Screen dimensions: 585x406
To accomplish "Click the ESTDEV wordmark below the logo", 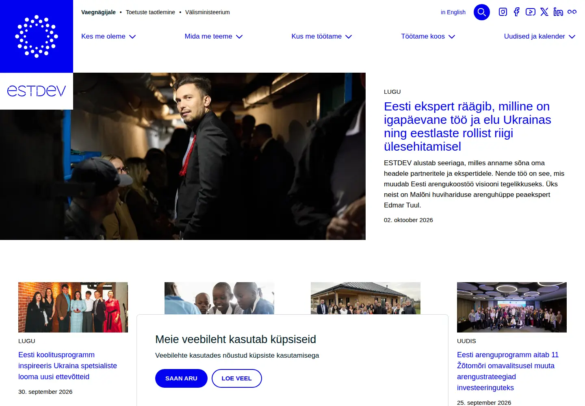I will [37, 91].
